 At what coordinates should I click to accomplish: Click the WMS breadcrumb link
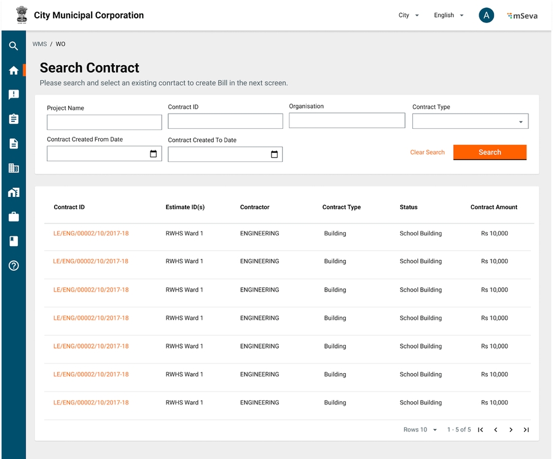click(39, 44)
